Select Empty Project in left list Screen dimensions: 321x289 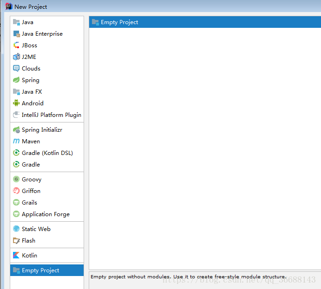click(x=47, y=270)
